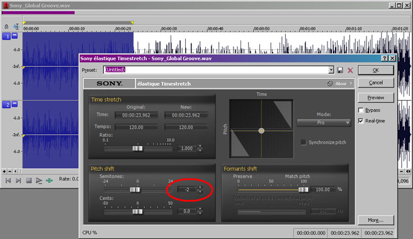Go to start with the transport button
The image size is (413, 239).
tap(8, 180)
